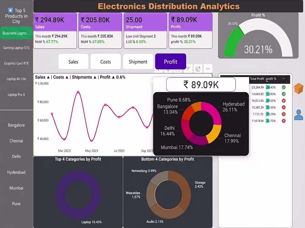305x228 pixels.
Task: Click the Focus mode icon on the chart header
Action: tap(198, 69)
